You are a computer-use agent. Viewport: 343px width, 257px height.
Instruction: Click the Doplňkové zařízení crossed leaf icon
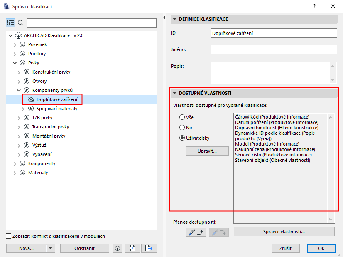(x=31, y=100)
